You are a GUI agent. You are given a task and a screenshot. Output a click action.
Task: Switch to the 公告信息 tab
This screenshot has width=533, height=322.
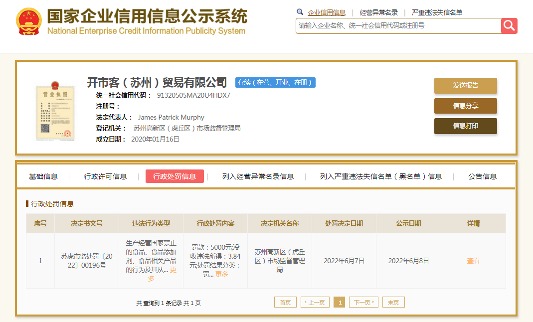click(482, 176)
